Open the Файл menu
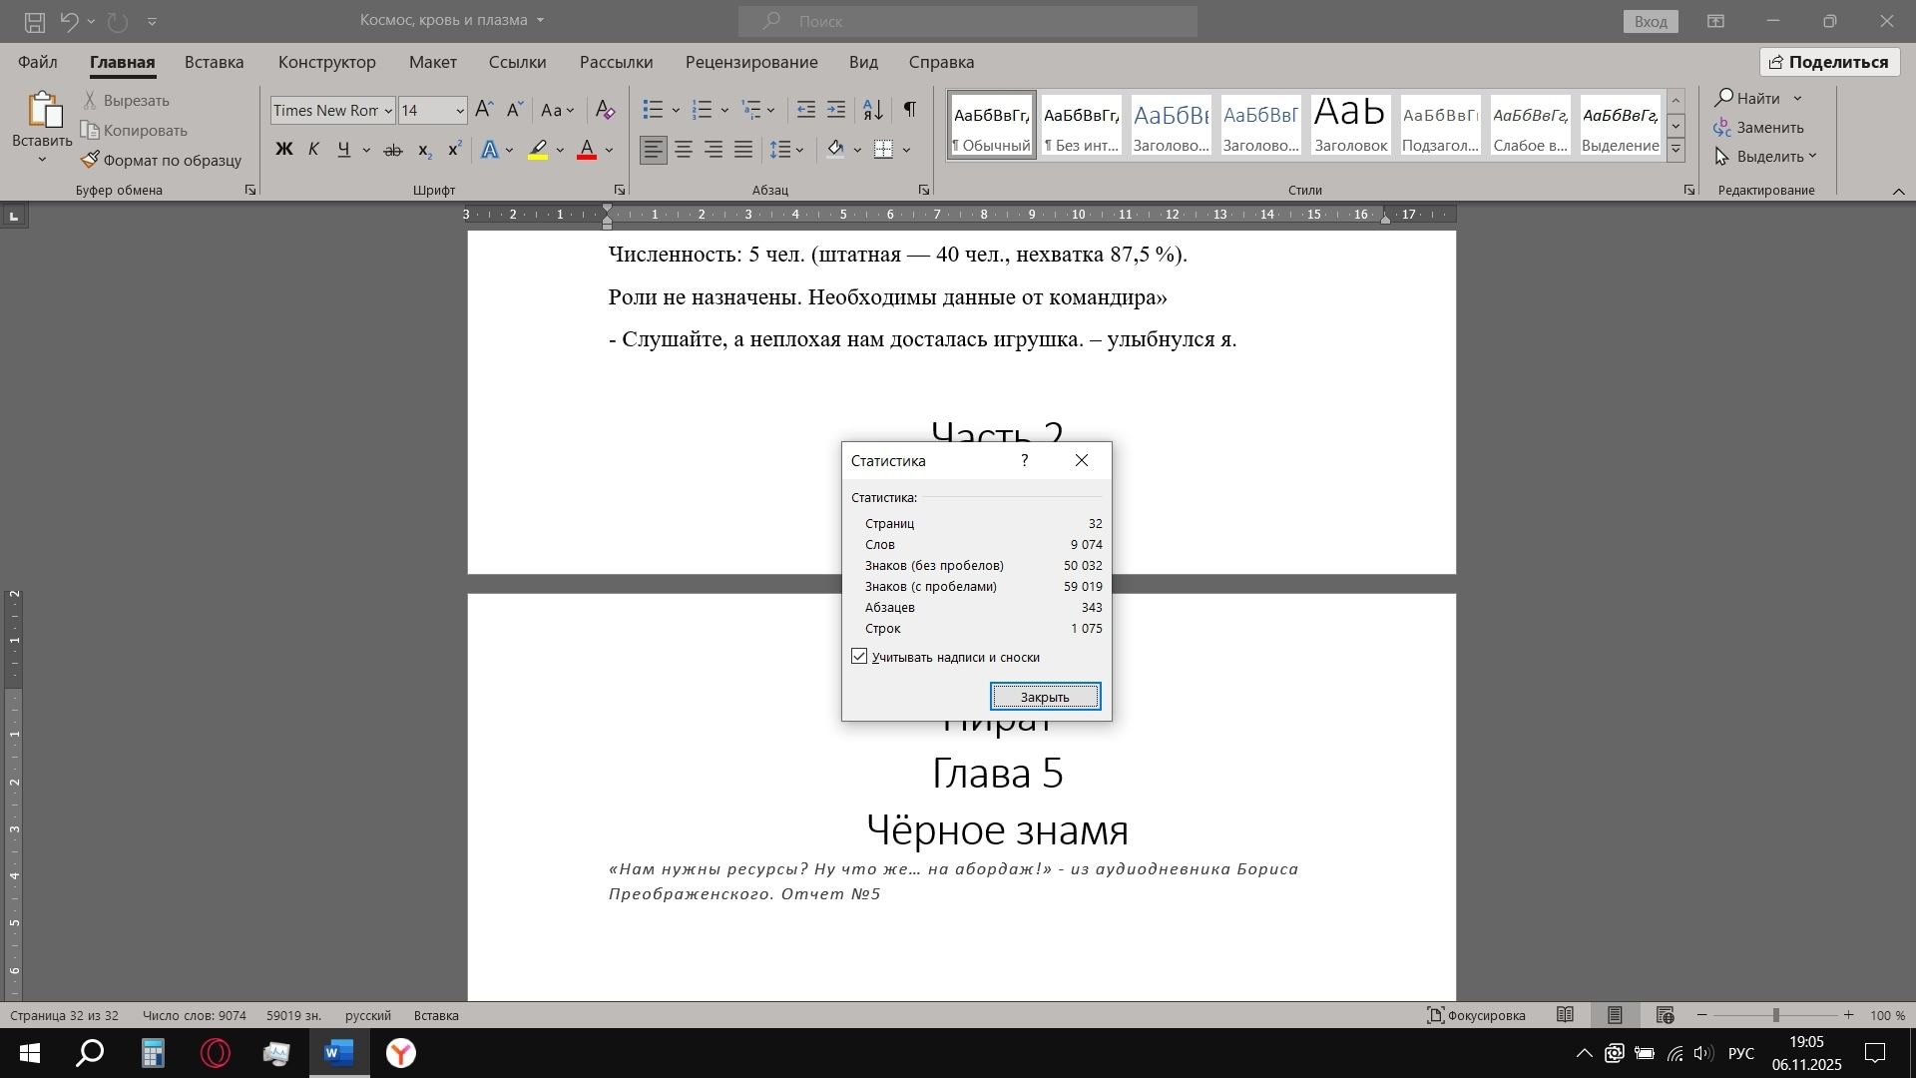1916x1078 pixels. (x=38, y=62)
